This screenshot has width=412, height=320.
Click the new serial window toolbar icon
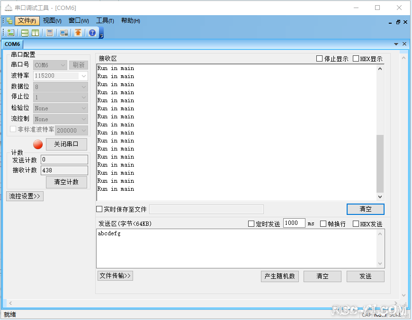[x=10, y=33]
